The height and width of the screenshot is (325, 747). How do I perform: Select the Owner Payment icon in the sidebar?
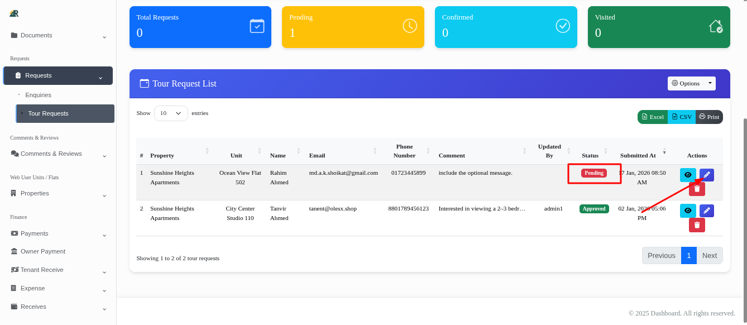(13, 251)
